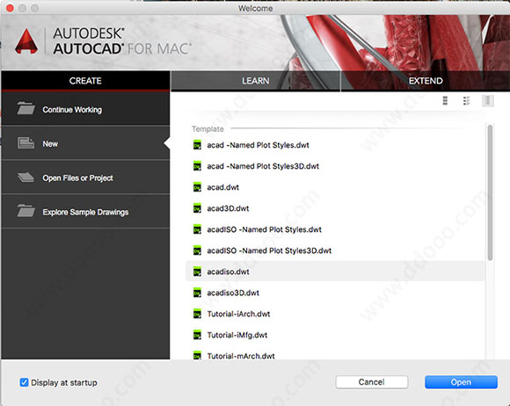The width and height of the screenshot is (510, 406).
Task: Click the Autodesk AutoCAD logo icon
Action: click(26, 41)
